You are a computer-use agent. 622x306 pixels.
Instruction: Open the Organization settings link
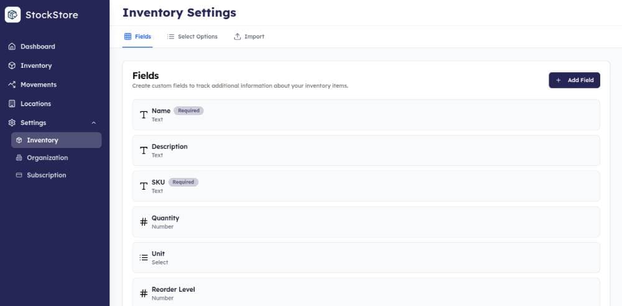click(47, 158)
